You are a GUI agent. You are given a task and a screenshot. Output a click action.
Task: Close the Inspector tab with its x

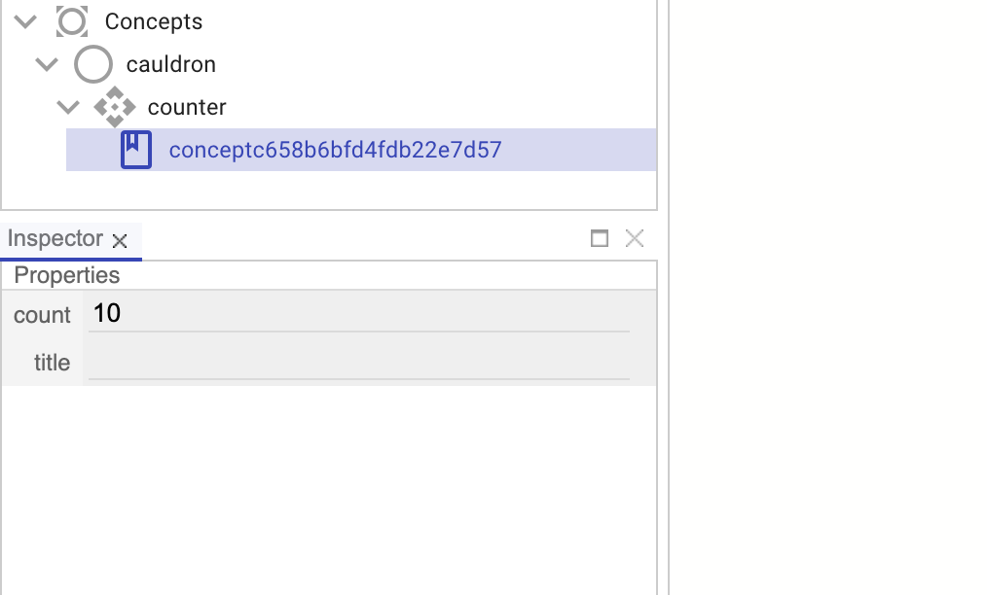click(x=120, y=240)
